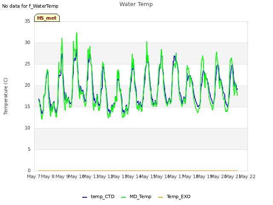The image size is (273, 205).
Task: Click the y-axis value 5
Action: click(29, 149)
